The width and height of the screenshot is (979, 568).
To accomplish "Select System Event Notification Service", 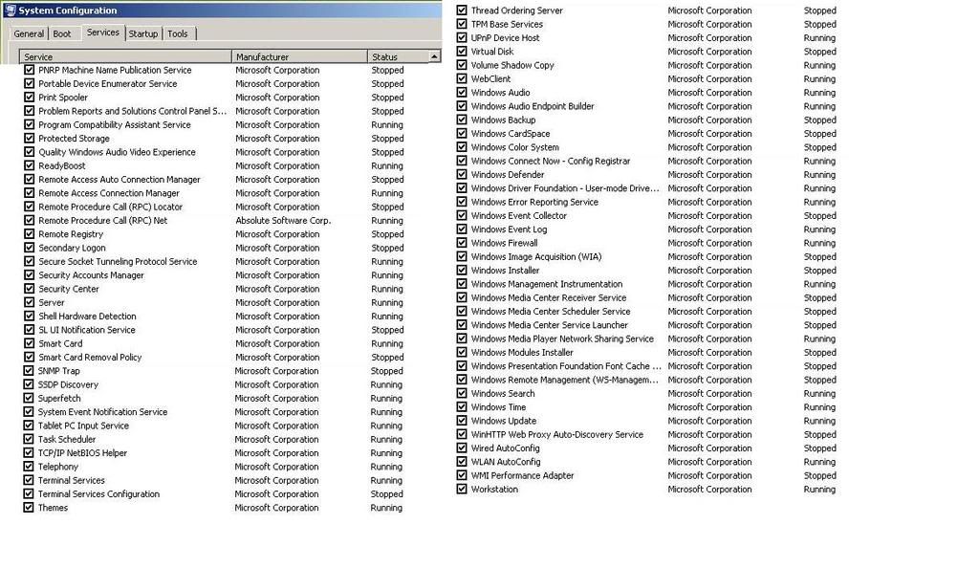I will pos(102,412).
